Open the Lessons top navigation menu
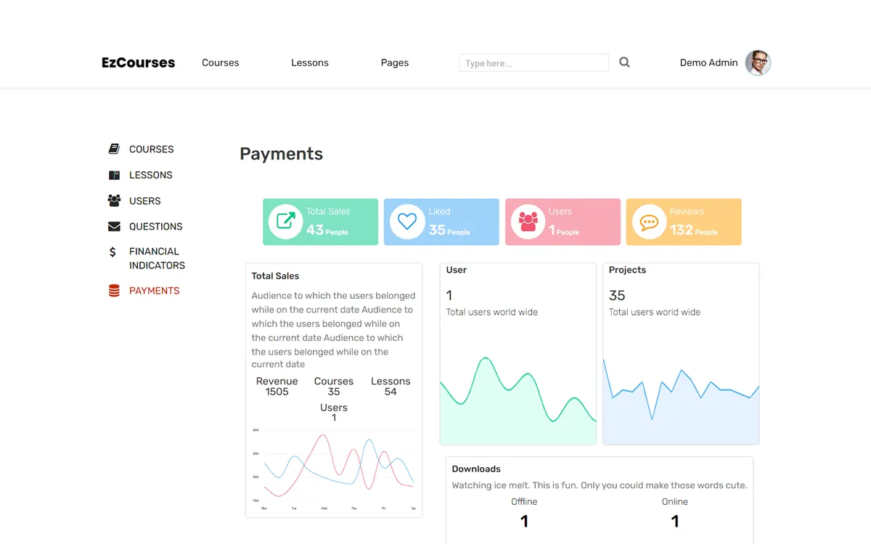 point(310,63)
